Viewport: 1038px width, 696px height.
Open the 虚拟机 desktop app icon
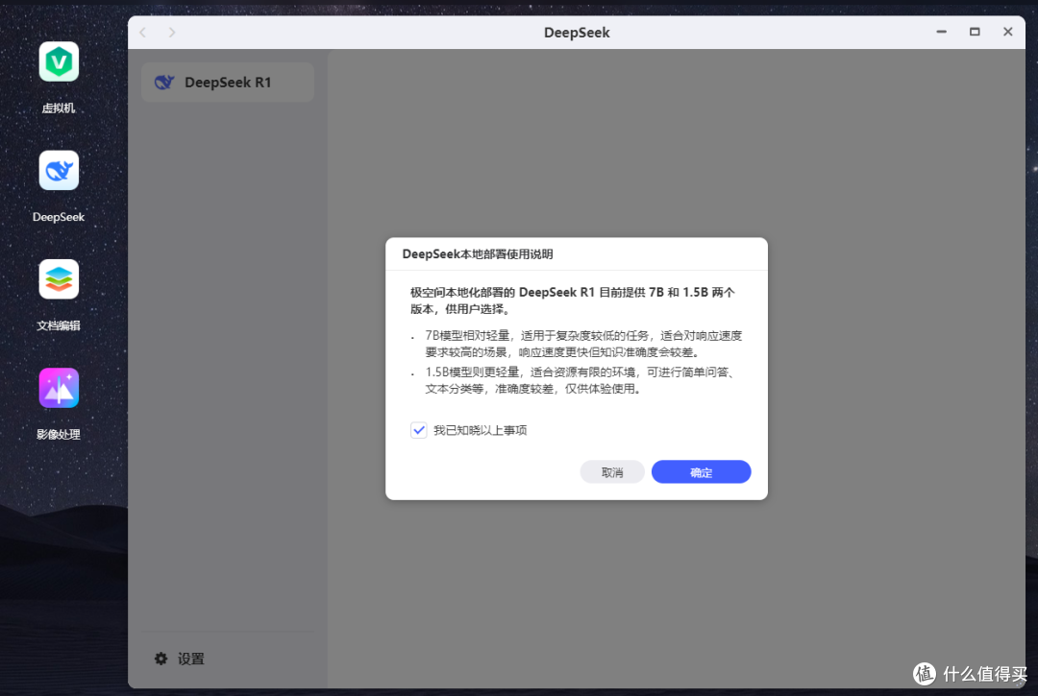click(59, 62)
